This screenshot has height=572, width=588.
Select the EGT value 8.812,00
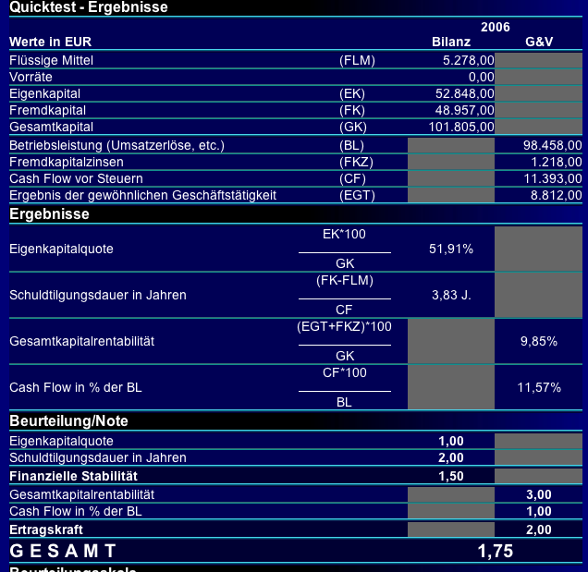557,195
